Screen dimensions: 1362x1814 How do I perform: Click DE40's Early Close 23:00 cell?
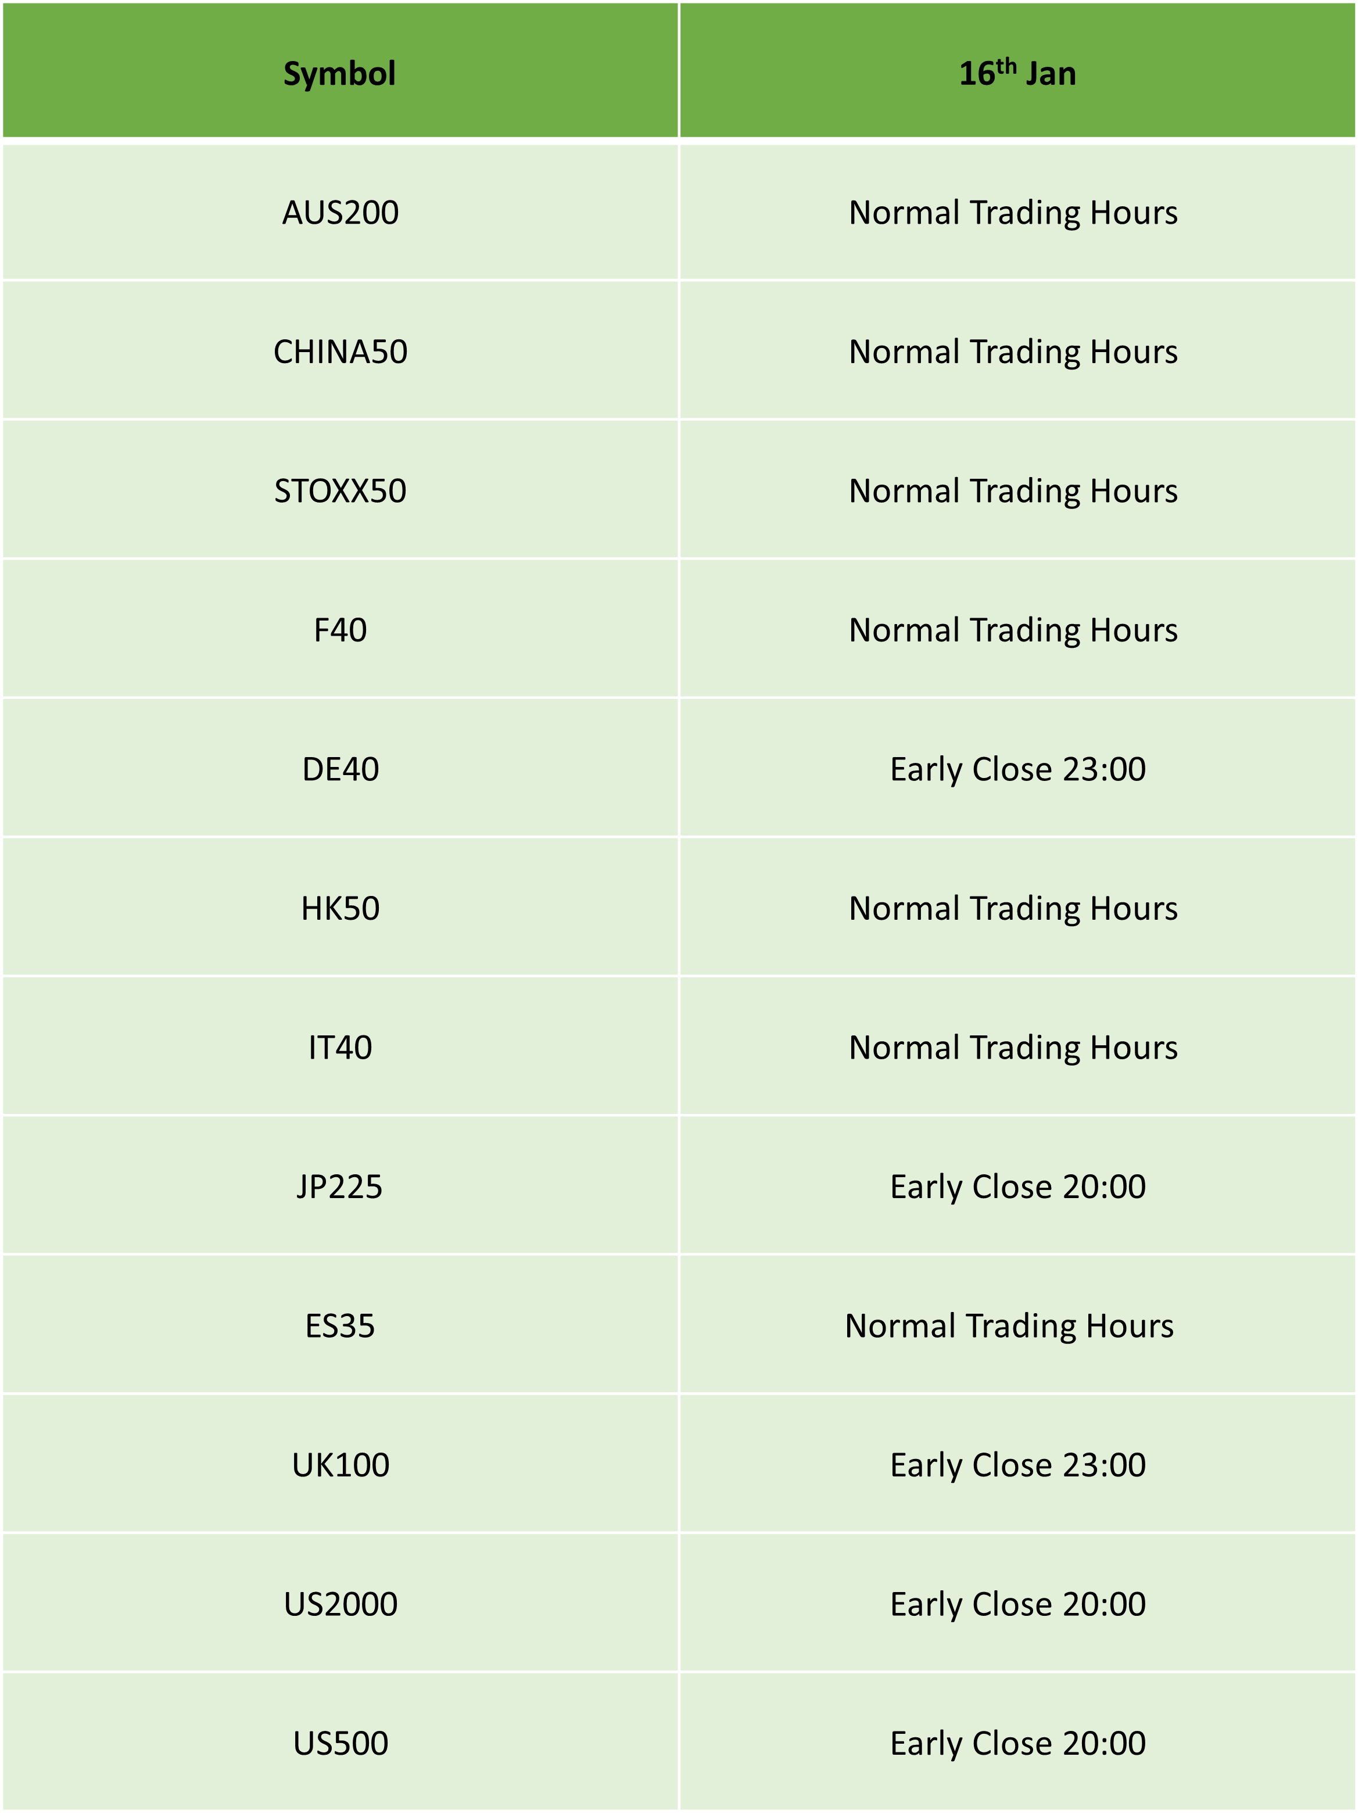[1017, 768]
